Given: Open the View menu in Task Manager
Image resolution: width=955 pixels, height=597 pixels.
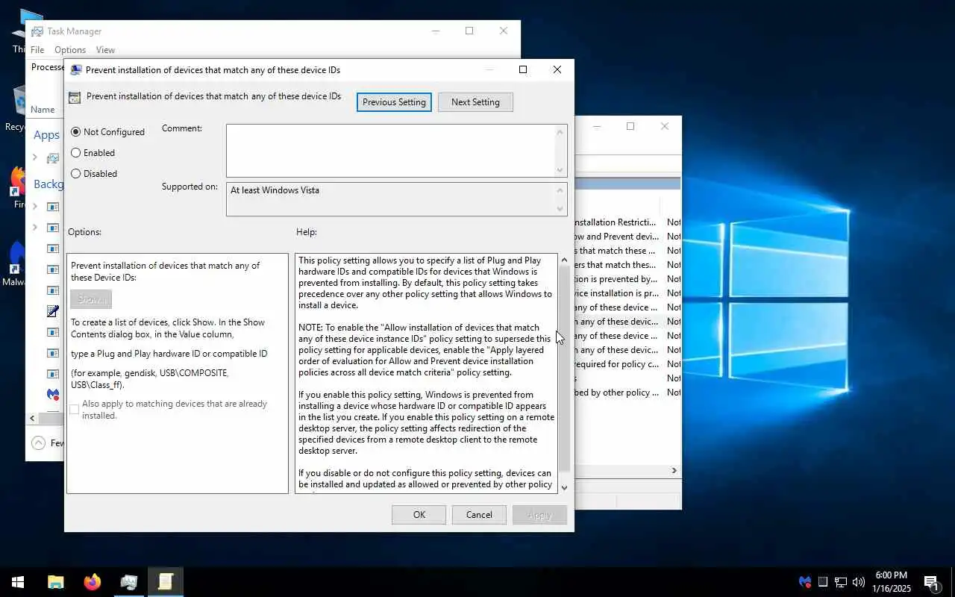Looking at the screenshot, I should 105,50.
